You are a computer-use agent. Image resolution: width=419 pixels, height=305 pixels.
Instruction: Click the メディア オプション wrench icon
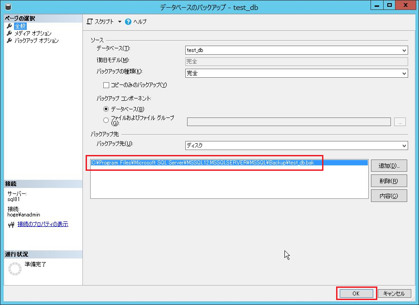(9, 33)
